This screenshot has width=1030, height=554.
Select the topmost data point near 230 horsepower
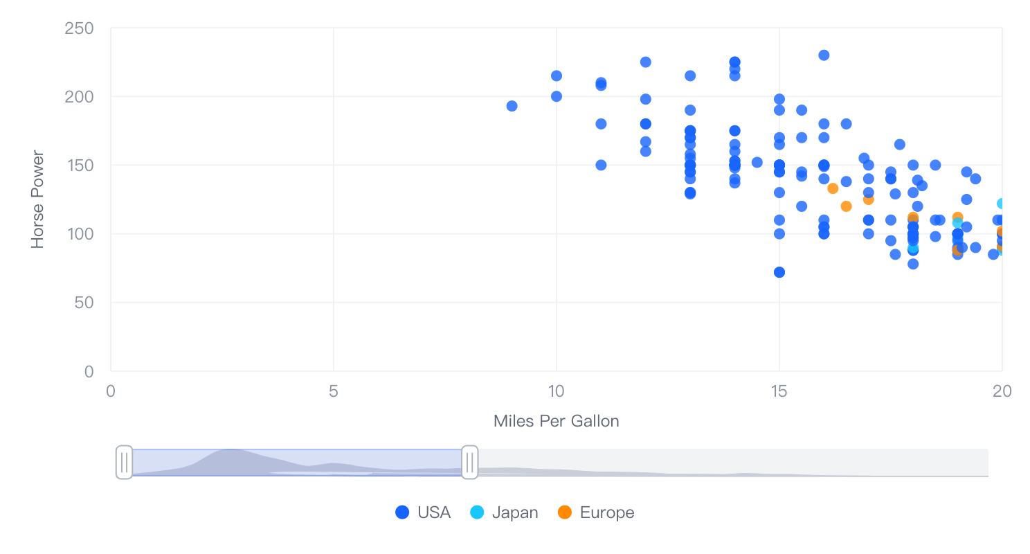click(824, 55)
